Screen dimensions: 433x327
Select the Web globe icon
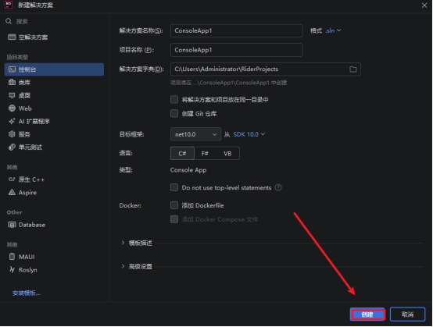pos(12,108)
